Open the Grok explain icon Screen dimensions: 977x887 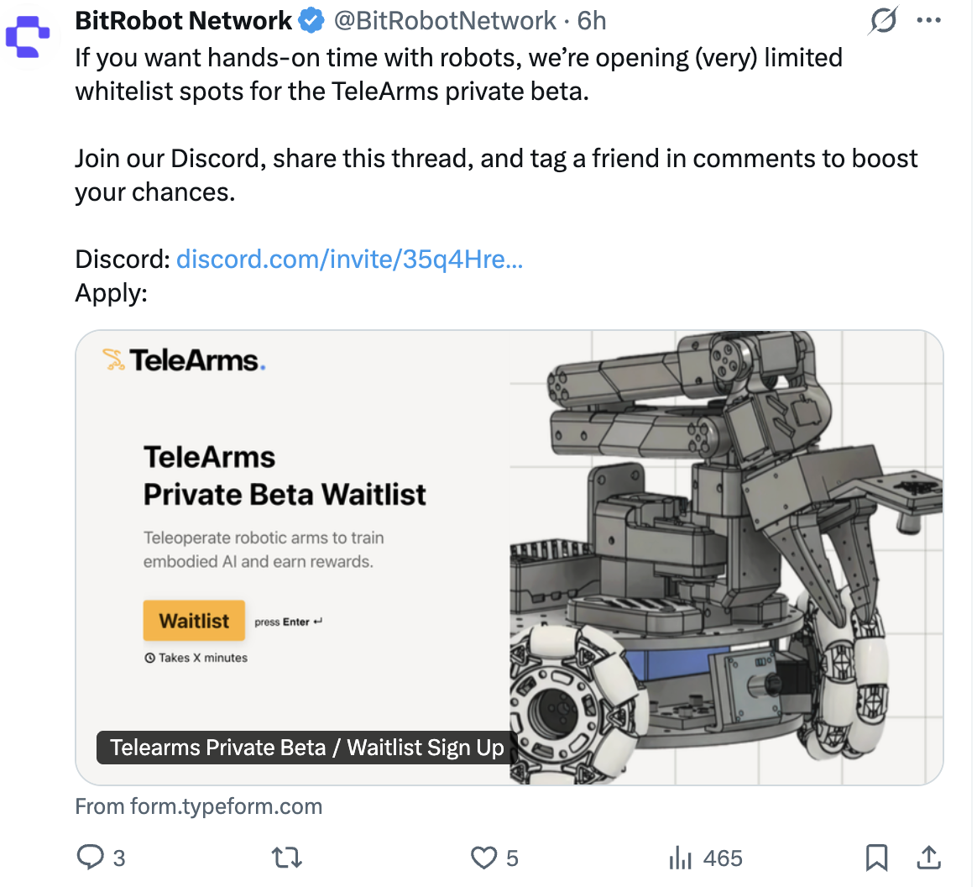click(x=883, y=20)
